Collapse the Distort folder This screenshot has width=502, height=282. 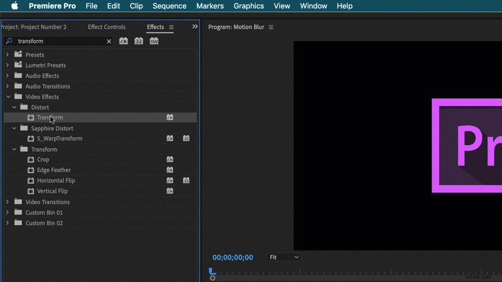tap(14, 107)
